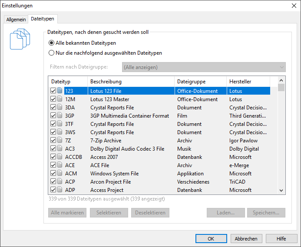The width and height of the screenshot is (301, 247).
Task: Click the stacked documents icon on the left
Action: tap(20, 39)
